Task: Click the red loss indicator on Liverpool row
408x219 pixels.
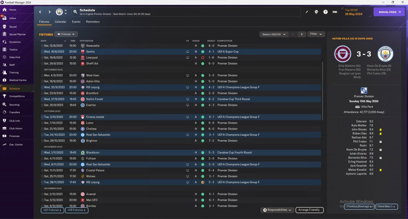Action: point(203,58)
